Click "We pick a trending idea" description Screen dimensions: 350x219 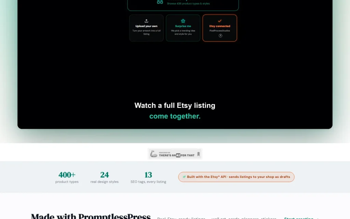click(183, 33)
